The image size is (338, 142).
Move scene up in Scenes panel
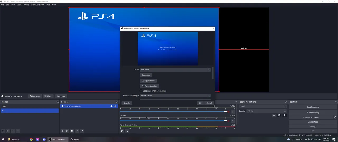coord(13,131)
